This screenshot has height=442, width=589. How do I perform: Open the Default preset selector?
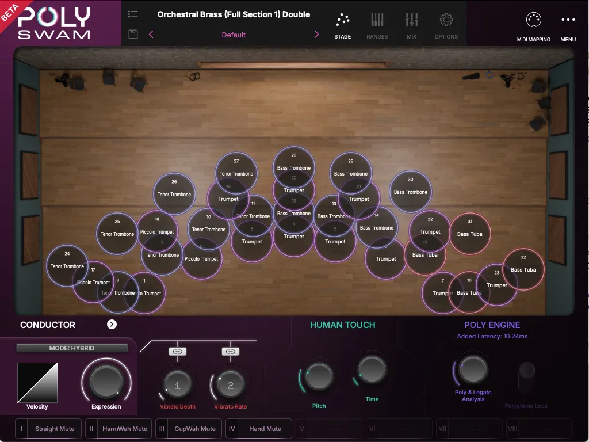pyautogui.click(x=234, y=35)
